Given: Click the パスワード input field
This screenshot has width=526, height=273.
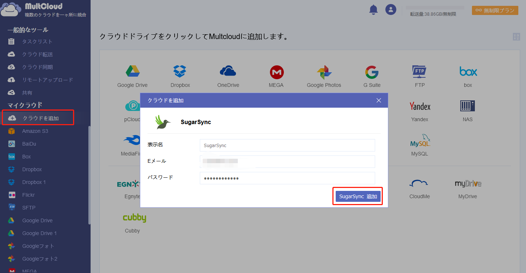Looking at the screenshot, I should click(x=287, y=178).
